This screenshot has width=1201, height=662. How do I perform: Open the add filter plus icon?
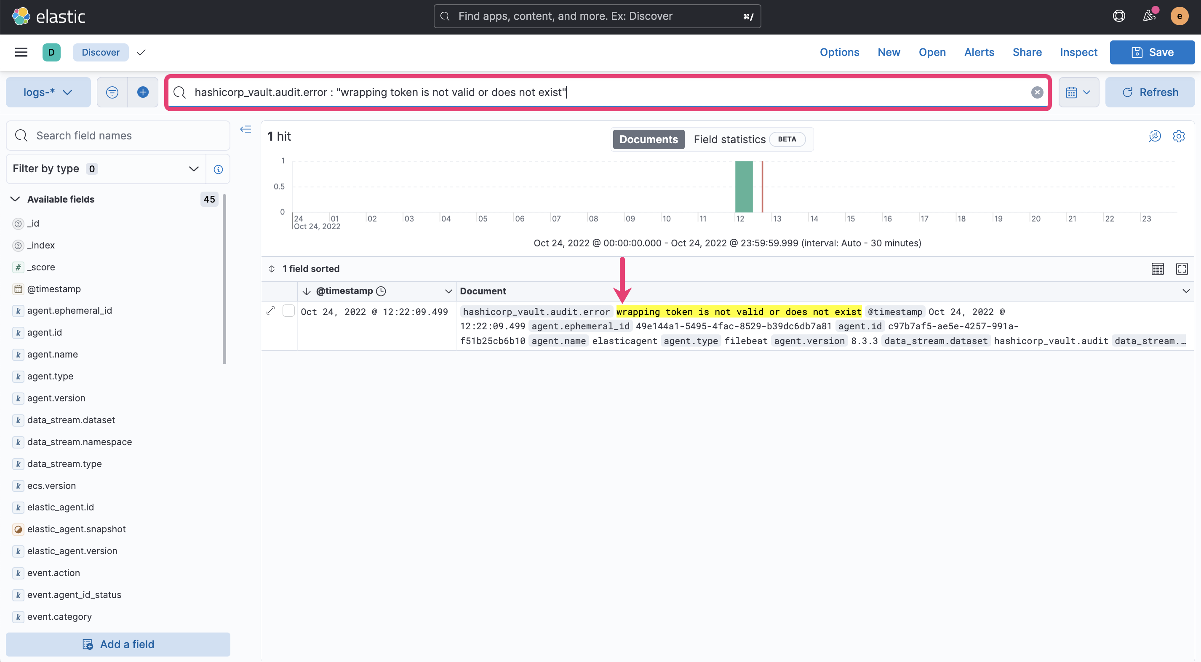[x=143, y=92]
